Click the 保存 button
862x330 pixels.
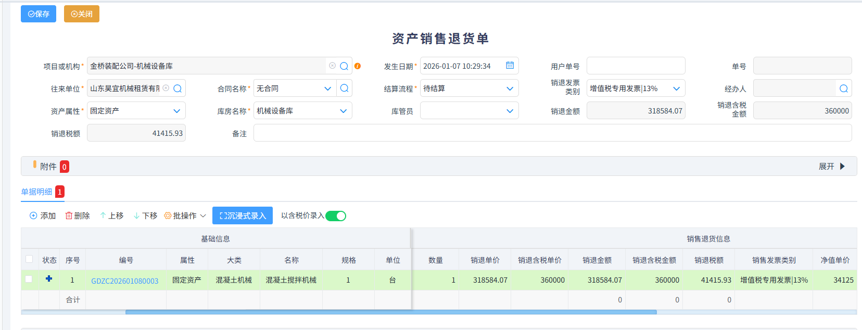[39, 14]
